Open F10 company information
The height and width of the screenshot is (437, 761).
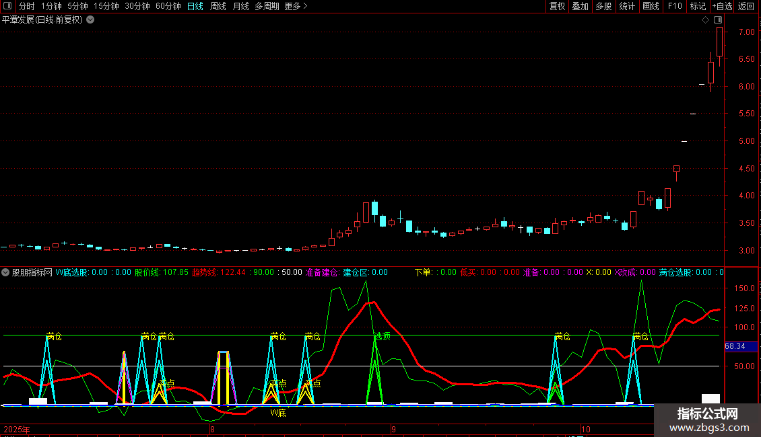[674, 6]
